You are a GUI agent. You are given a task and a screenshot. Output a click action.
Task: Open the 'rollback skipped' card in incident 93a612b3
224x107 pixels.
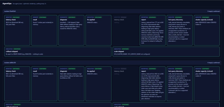point(58,52)
